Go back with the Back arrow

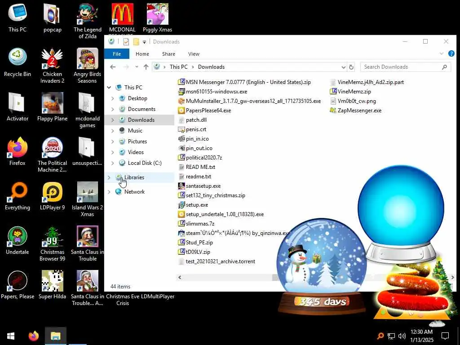[113, 67]
